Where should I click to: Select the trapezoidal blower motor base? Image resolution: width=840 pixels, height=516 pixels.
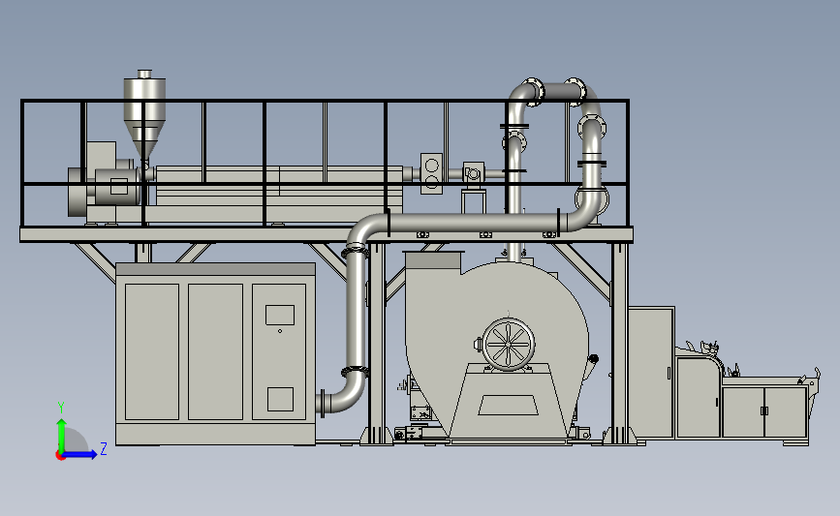click(x=508, y=400)
